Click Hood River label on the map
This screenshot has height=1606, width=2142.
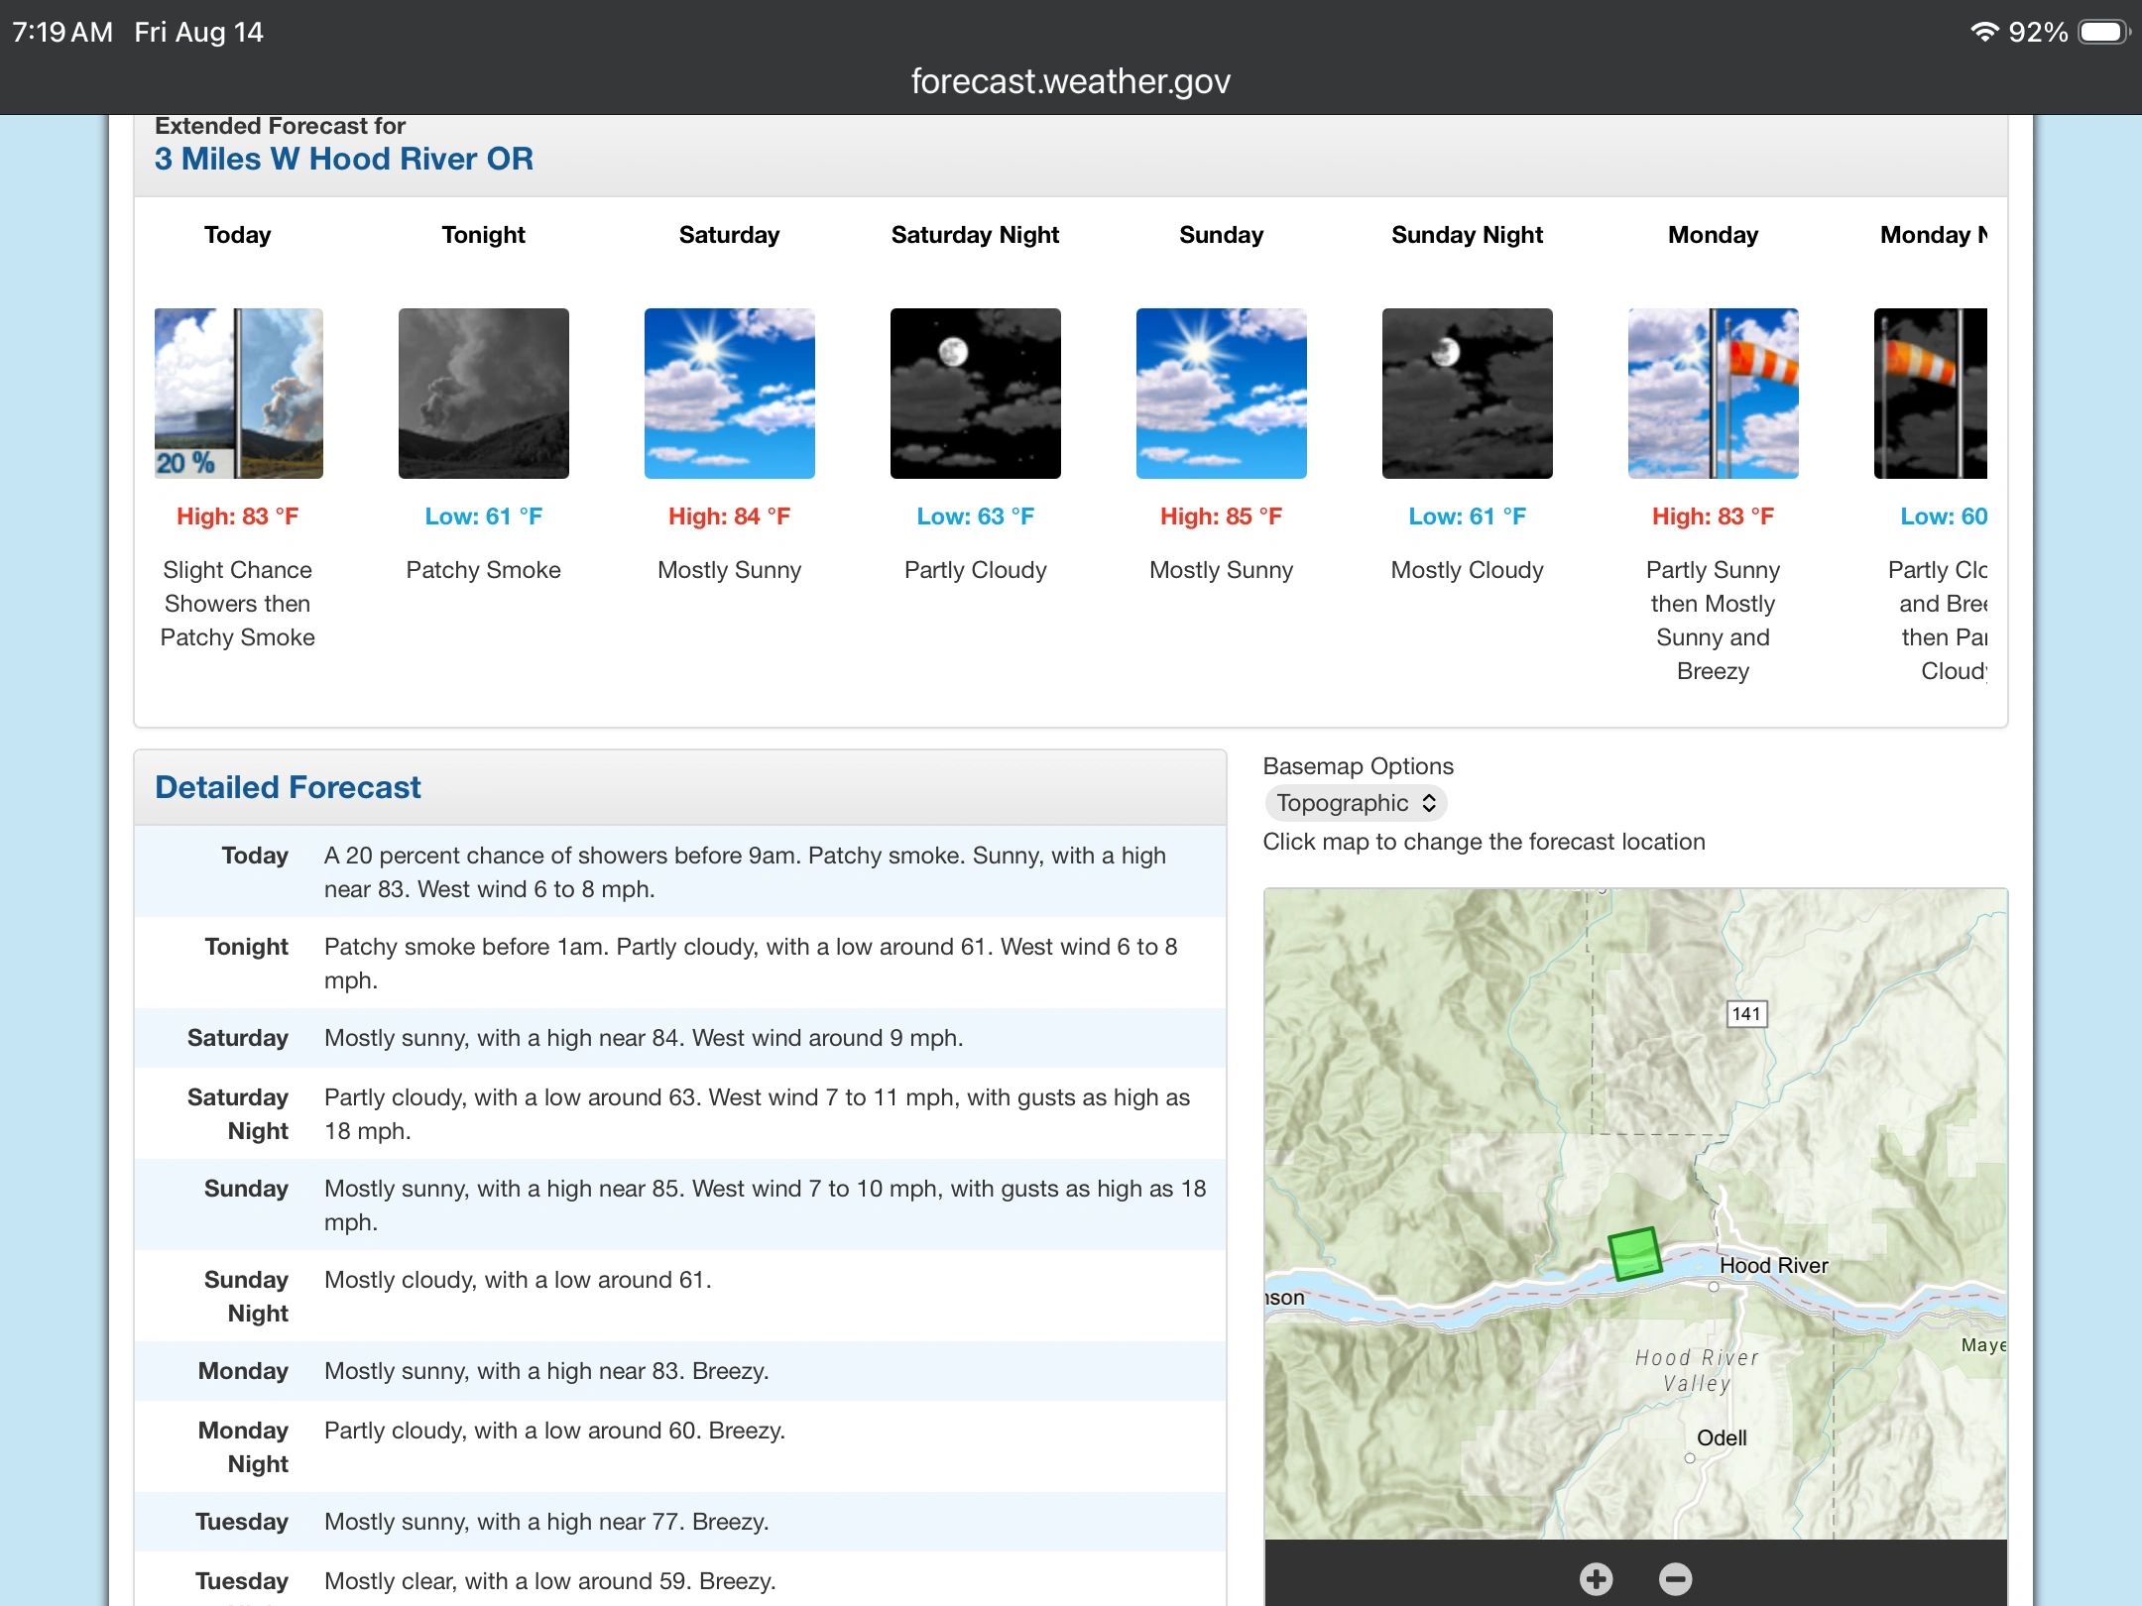point(1774,1265)
